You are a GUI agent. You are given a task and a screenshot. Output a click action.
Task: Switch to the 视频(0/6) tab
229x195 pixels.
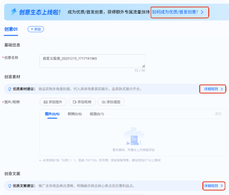pos(75,114)
